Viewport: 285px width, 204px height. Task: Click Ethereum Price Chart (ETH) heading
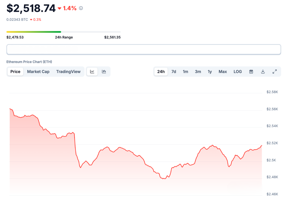pyautogui.click(x=29, y=62)
